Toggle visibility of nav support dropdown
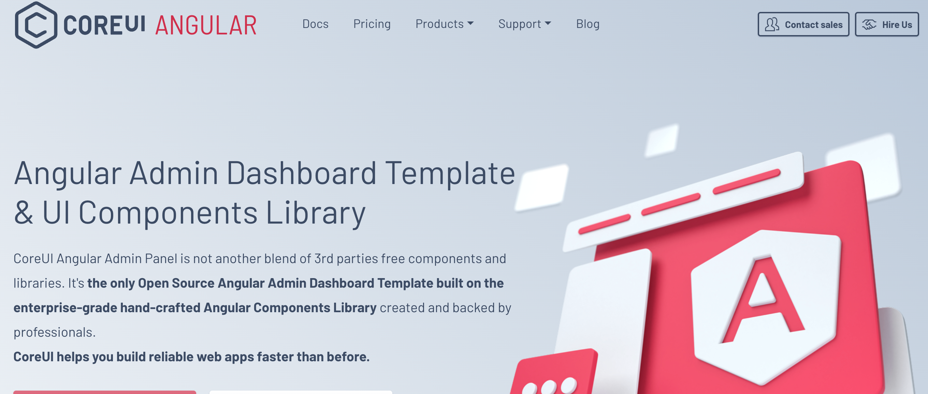The height and width of the screenshot is (394, 928). point(523,24)
